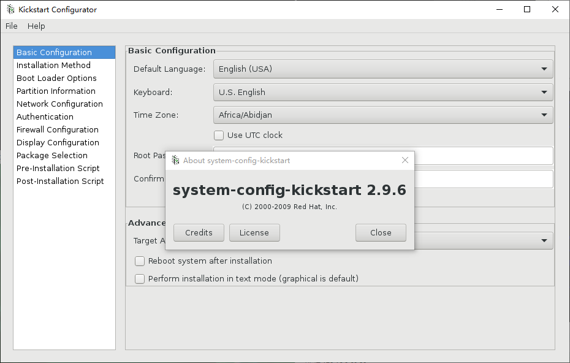570x363 pixels.
Task: Open the File menu
Action: click(11, 26)
